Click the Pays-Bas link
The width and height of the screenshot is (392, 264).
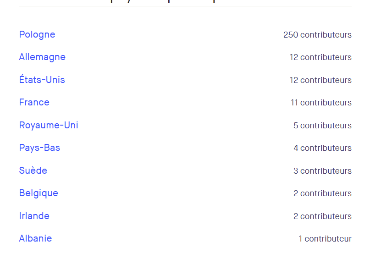click(39, 148)
